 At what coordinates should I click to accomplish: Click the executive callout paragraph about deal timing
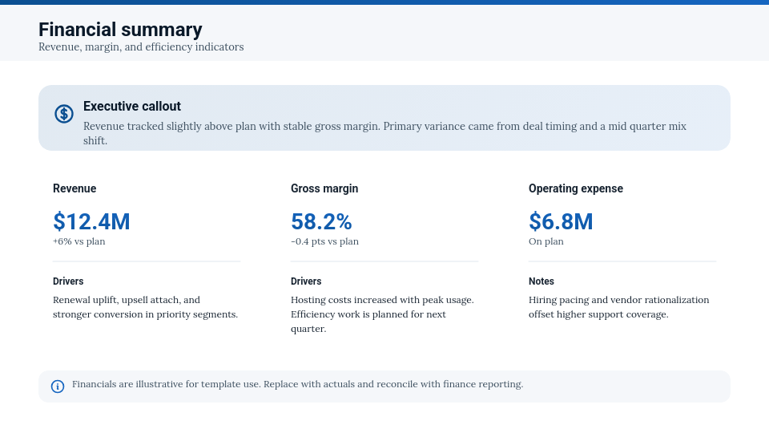(x=384, y=133)
